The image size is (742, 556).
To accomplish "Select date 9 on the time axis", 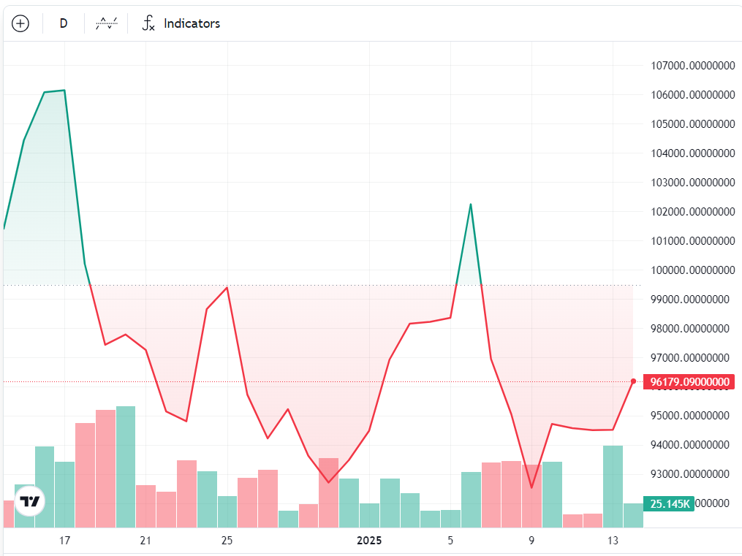I will tap(531, 541).
